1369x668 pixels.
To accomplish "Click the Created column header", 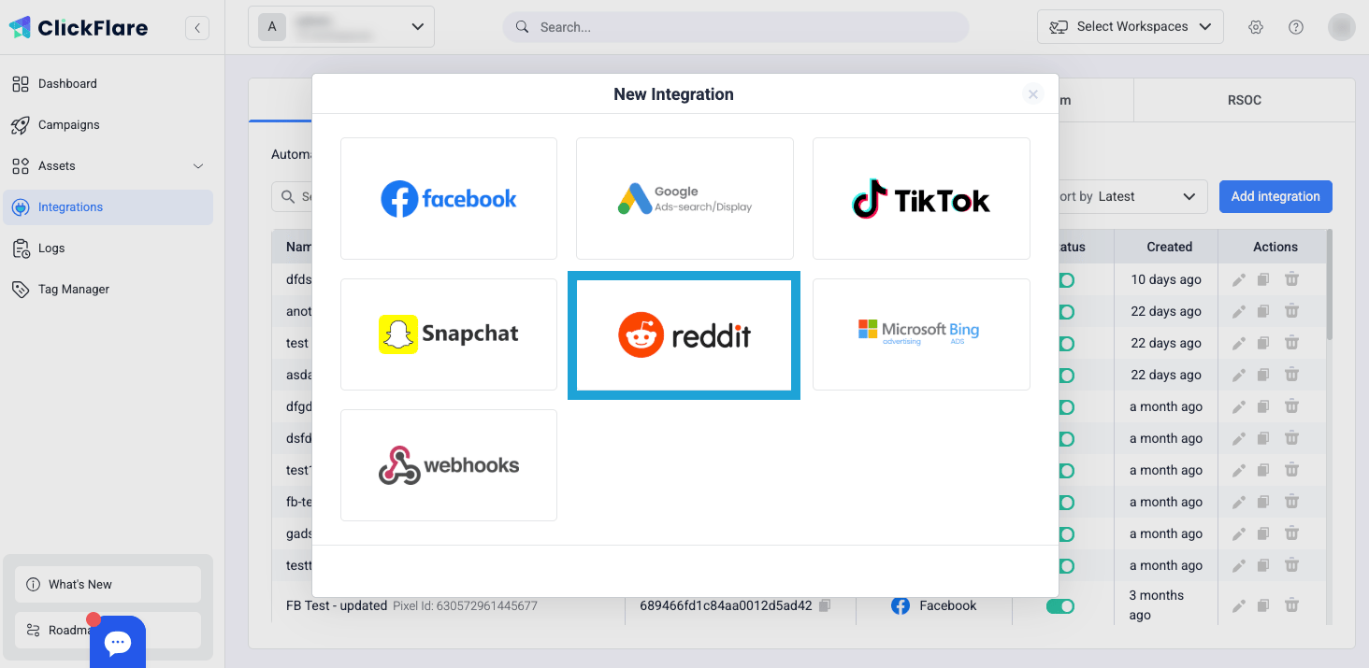I will click(1169, 248).
